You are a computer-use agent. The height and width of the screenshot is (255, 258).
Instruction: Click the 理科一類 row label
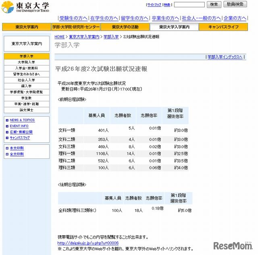(67, 154)
